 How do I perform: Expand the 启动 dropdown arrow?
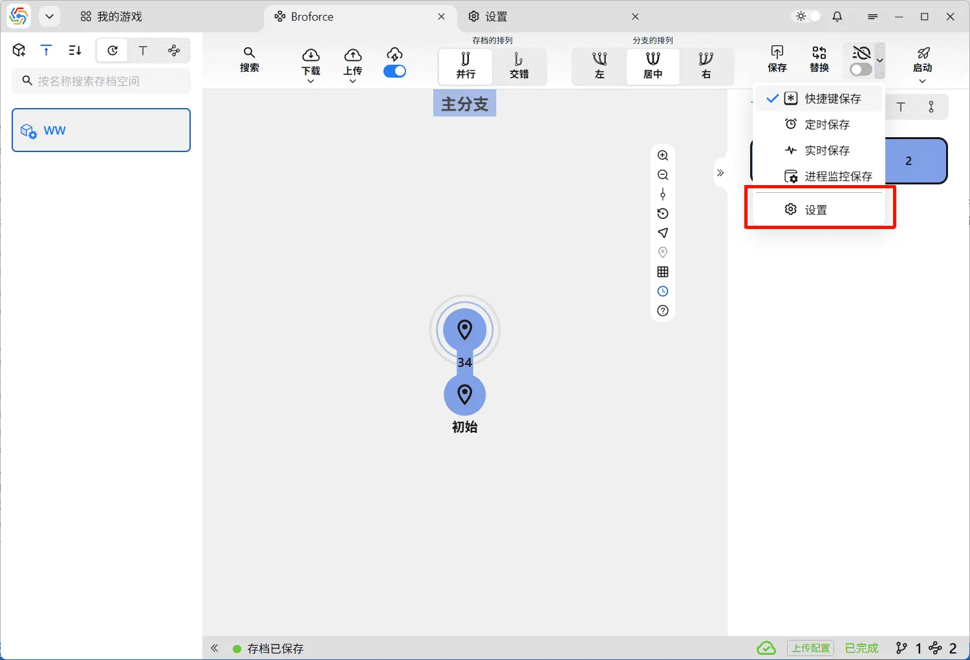[923, 80]
